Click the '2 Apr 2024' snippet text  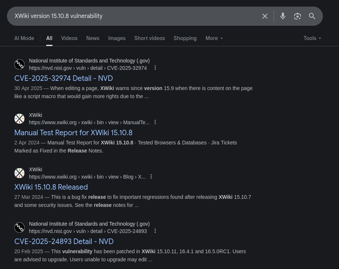27,143
